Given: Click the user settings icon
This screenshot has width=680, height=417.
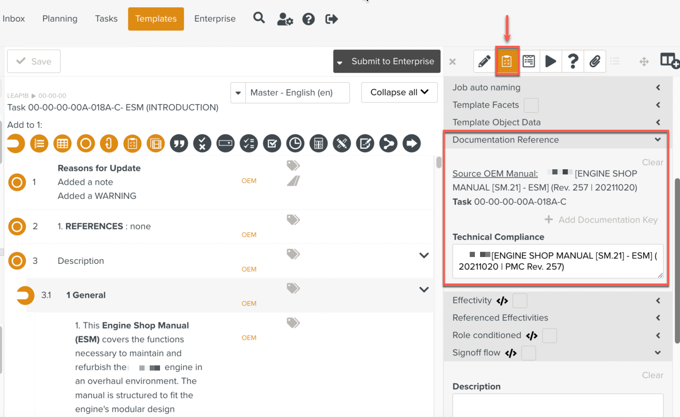Looking at the screenshot, I should [x=285, y=19].
